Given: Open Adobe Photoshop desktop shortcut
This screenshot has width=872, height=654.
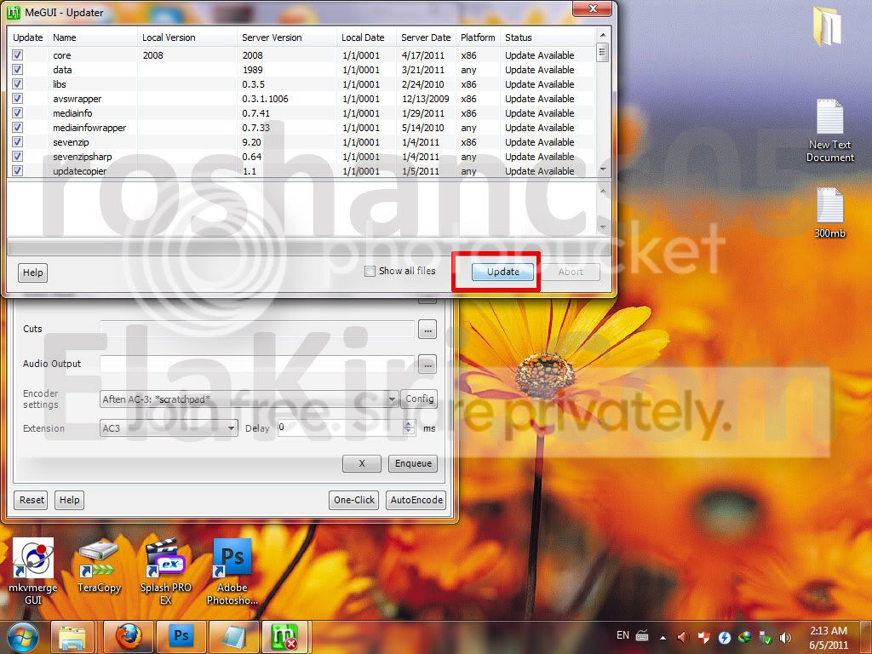Looking at the screenshot, I should (x=232, y=571).
